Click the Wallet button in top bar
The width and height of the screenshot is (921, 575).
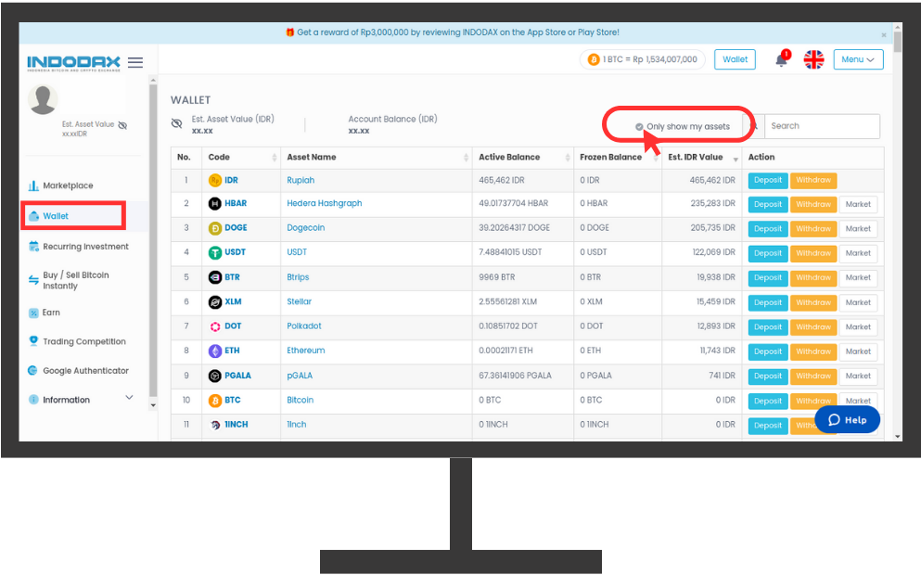[735, 59]
